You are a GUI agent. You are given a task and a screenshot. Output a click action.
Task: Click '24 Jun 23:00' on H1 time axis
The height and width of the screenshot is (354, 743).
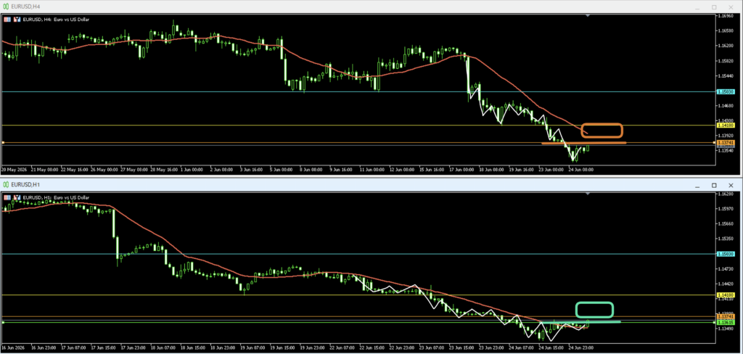tap(581, 348)
